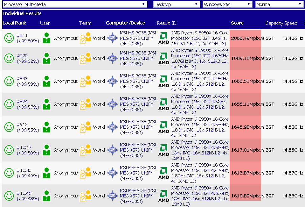Click yellow team icon in #833 row
This screenshot has height=207, width=305.
tap(85, 81)
